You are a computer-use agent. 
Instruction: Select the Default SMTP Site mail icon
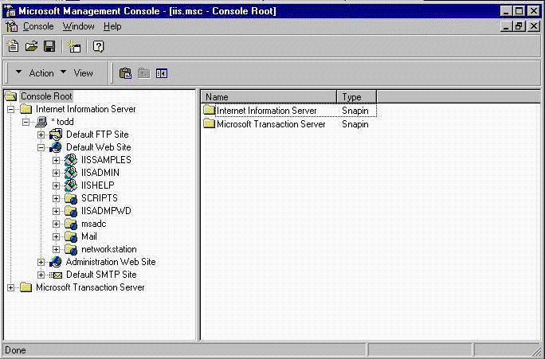pyautogui.click(x=56, y=275)
